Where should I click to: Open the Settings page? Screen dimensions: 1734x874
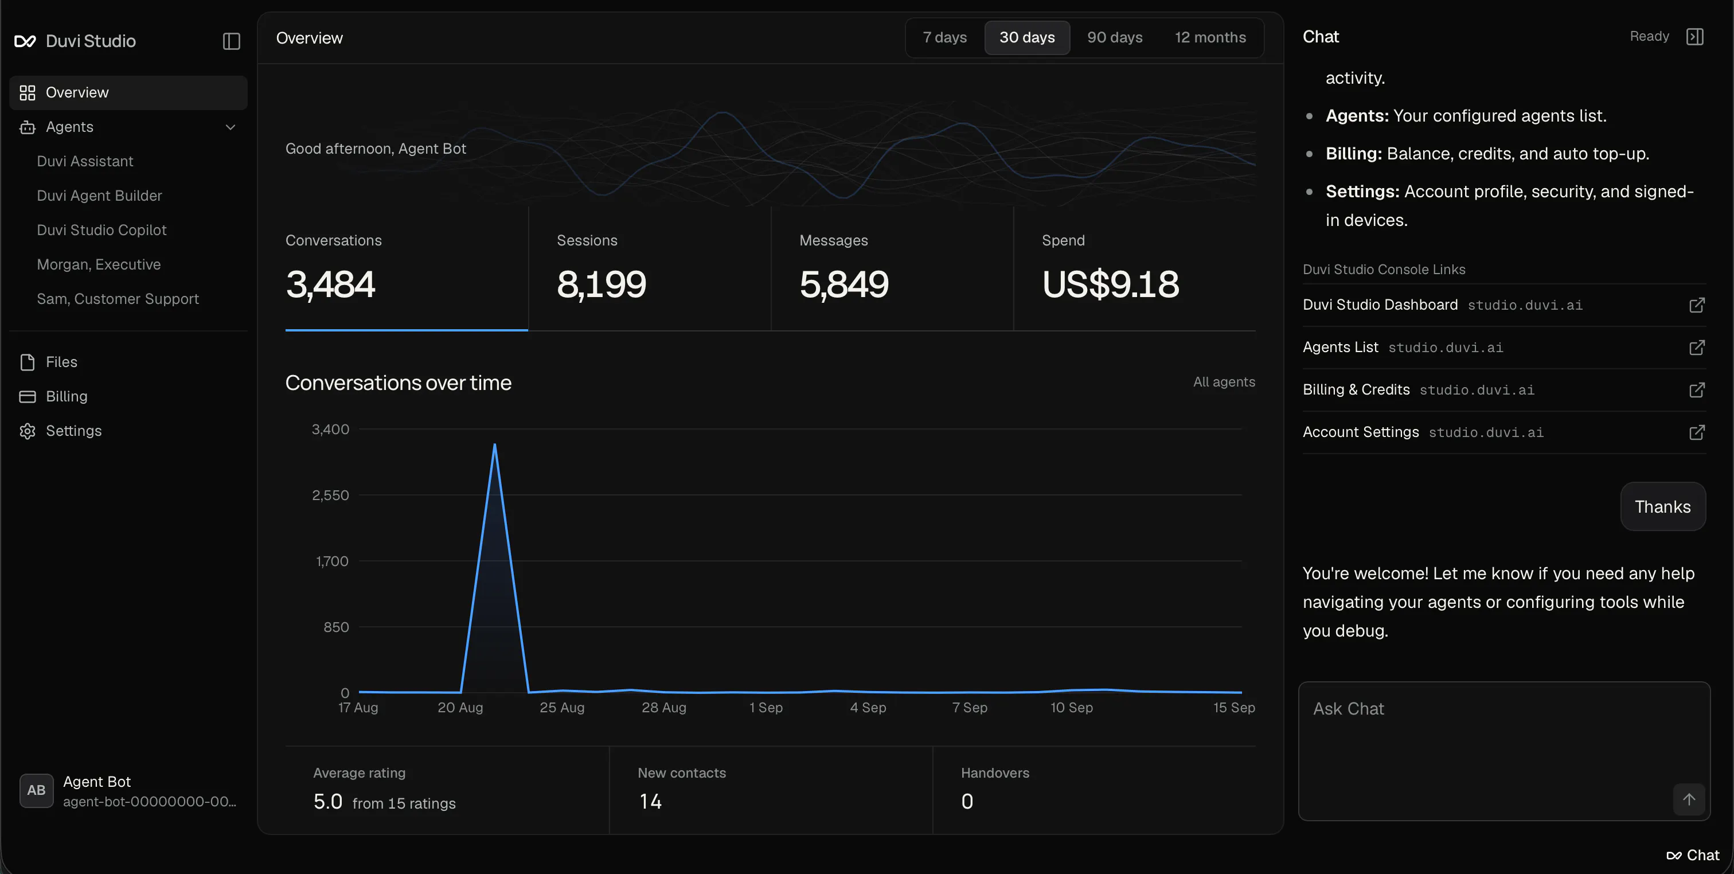point(128,431)
